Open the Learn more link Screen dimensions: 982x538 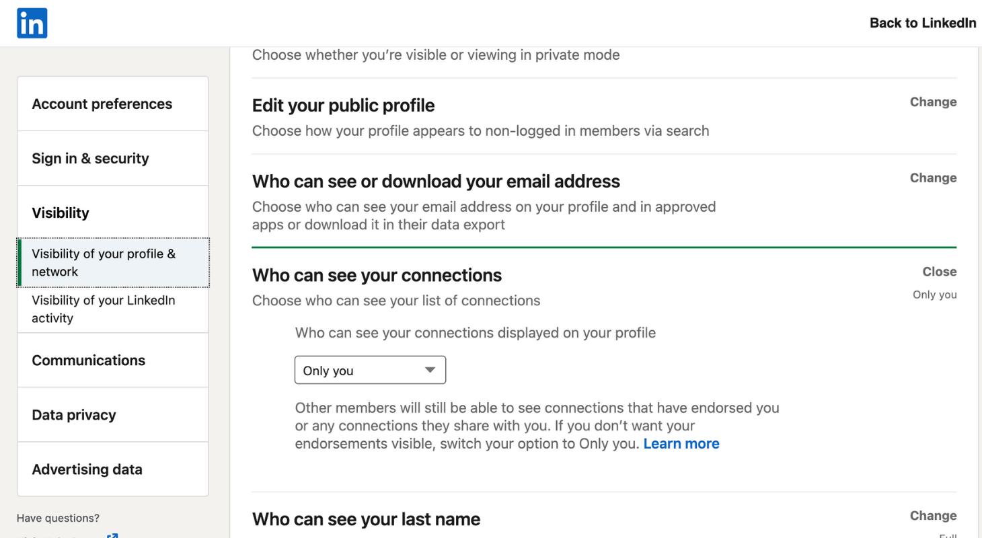(x=681, y=444)
